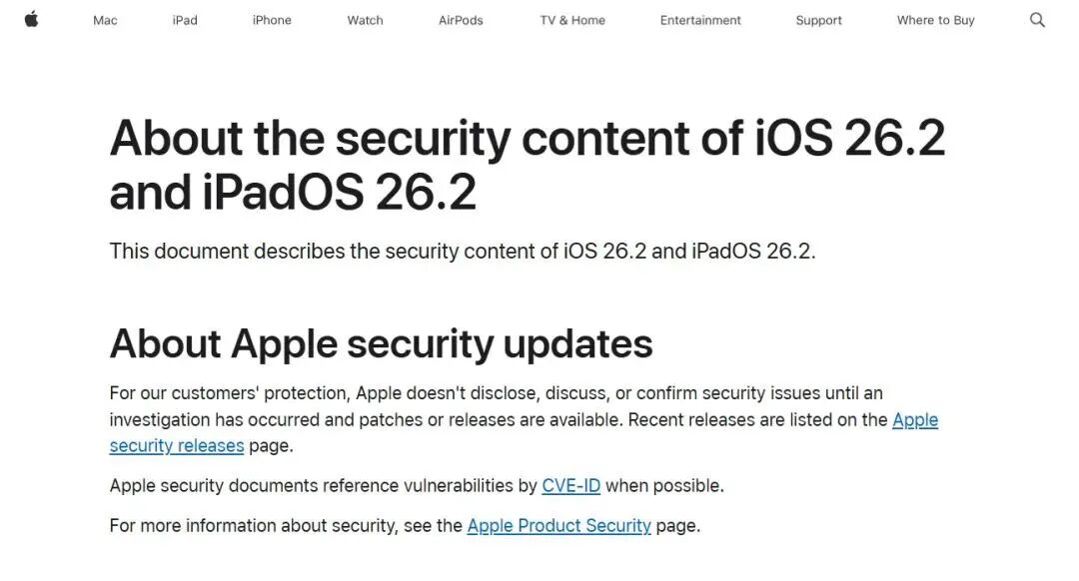
Task: Select the CVE-ID reference link in the paragraph
Action: coord(570,485)
